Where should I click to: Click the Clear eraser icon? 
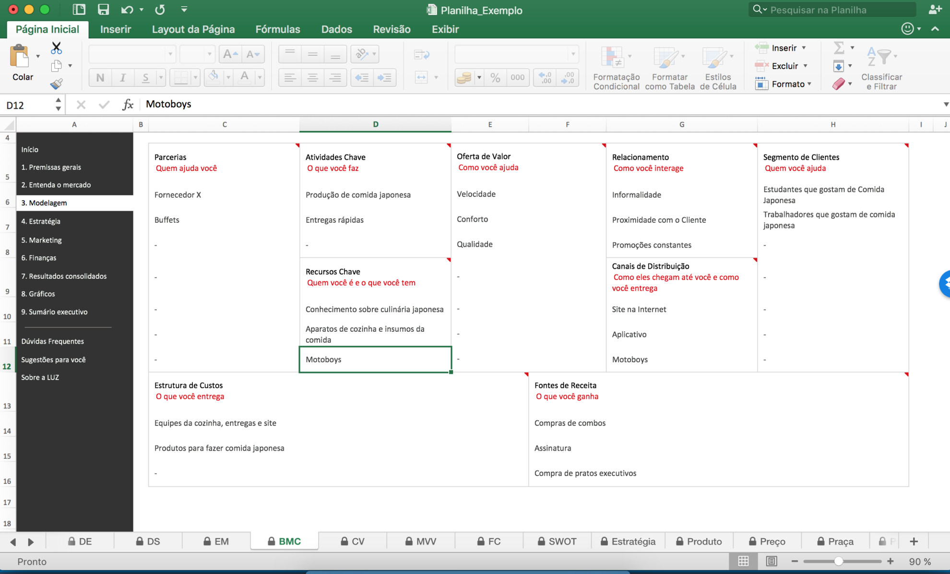pos(839,84)
